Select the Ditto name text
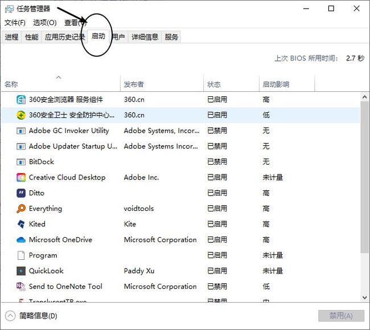The height and width of the screenshot is (330, 370). point(36,193)
